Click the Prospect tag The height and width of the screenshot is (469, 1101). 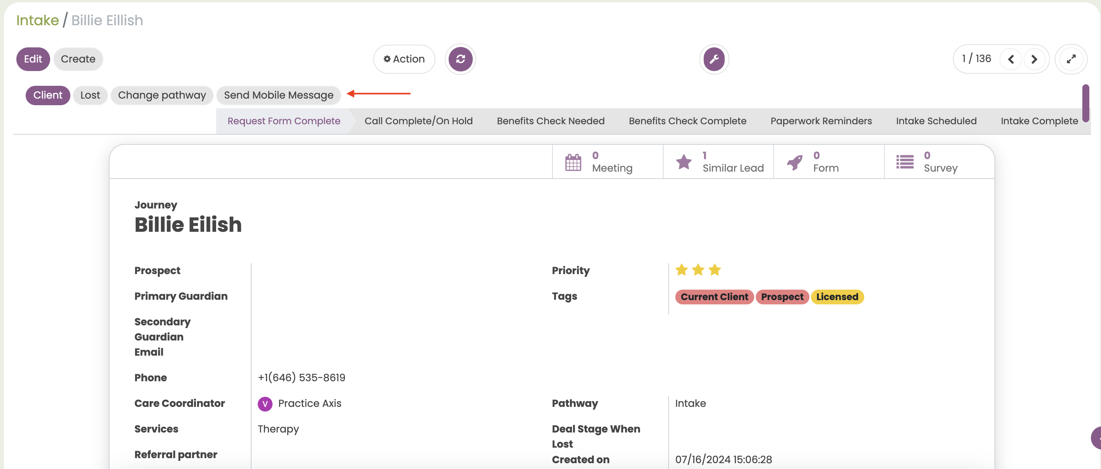tap(782, 297)
